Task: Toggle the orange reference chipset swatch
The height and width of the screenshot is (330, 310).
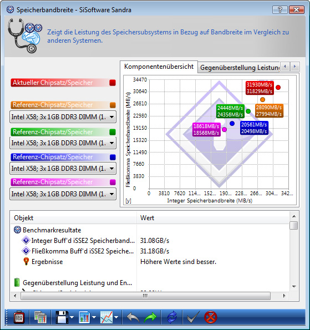Action: tap(113, 105)
